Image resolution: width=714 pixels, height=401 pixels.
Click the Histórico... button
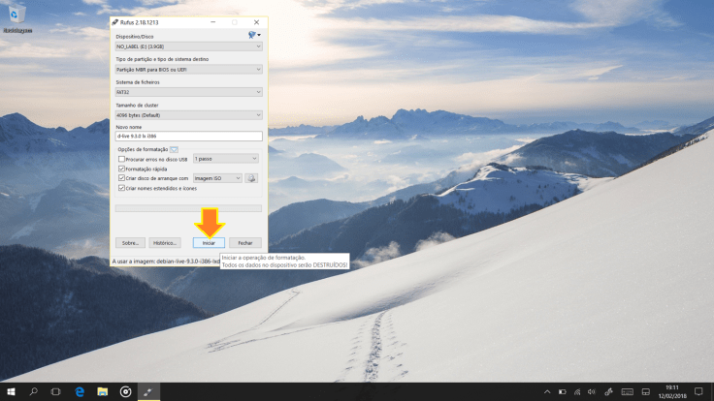(x=165, y=242)
